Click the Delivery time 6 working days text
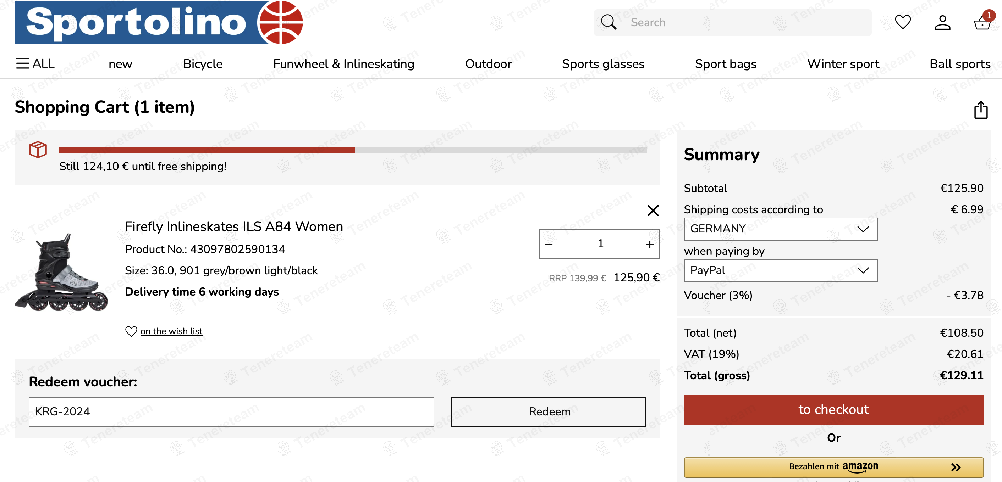Viewport: 1002px width, 482px height. coord(202,292)
